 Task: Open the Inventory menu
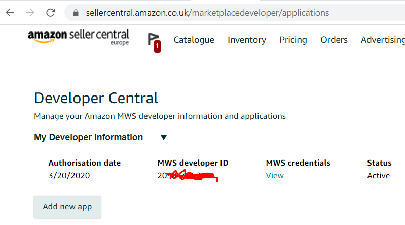(247, 40)
